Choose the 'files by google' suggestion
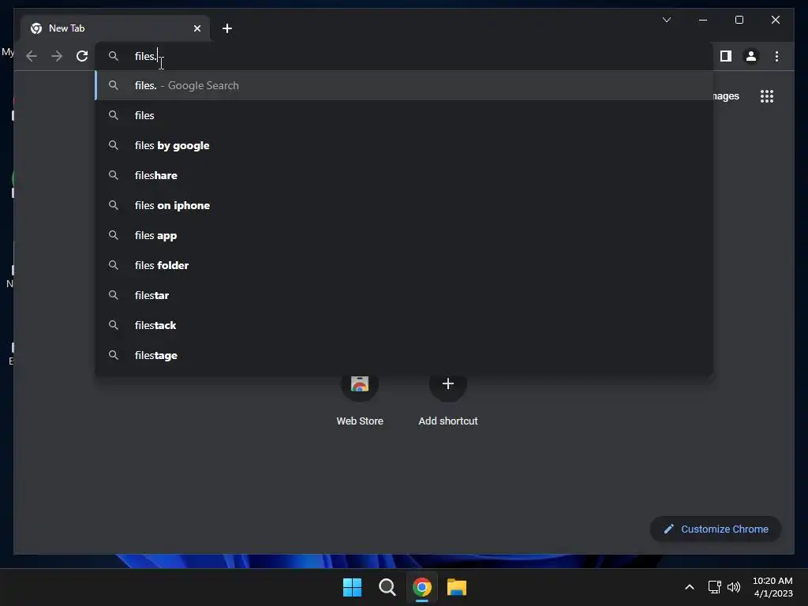This screenshot has height=606, width=808. (x=404, y=145)
